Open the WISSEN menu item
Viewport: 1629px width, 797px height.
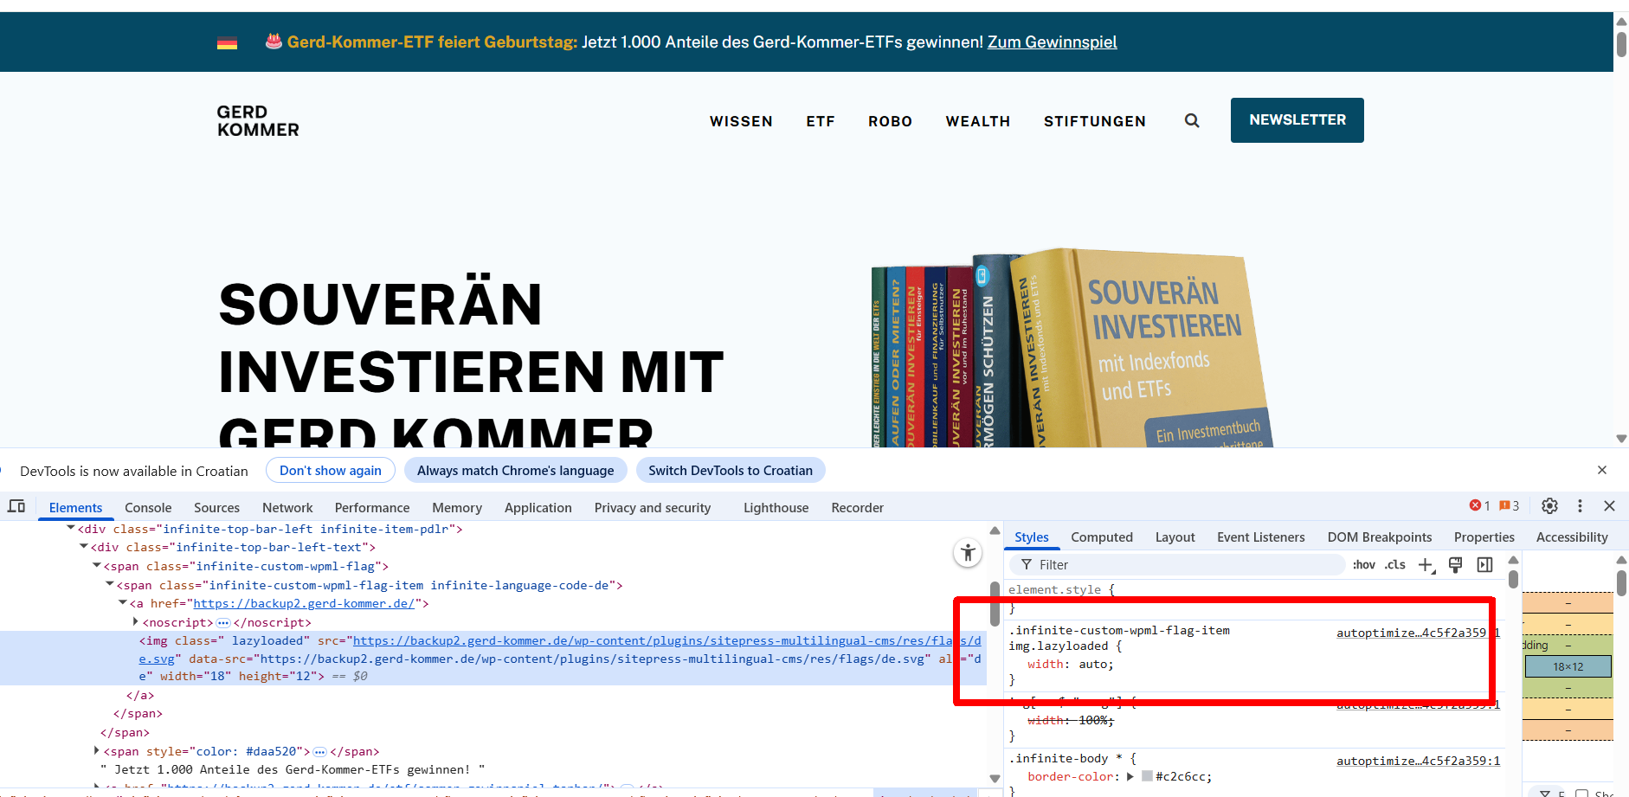coord(741,121)
